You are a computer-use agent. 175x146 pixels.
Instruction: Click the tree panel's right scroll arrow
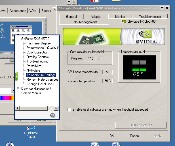(x=56, y=108)
